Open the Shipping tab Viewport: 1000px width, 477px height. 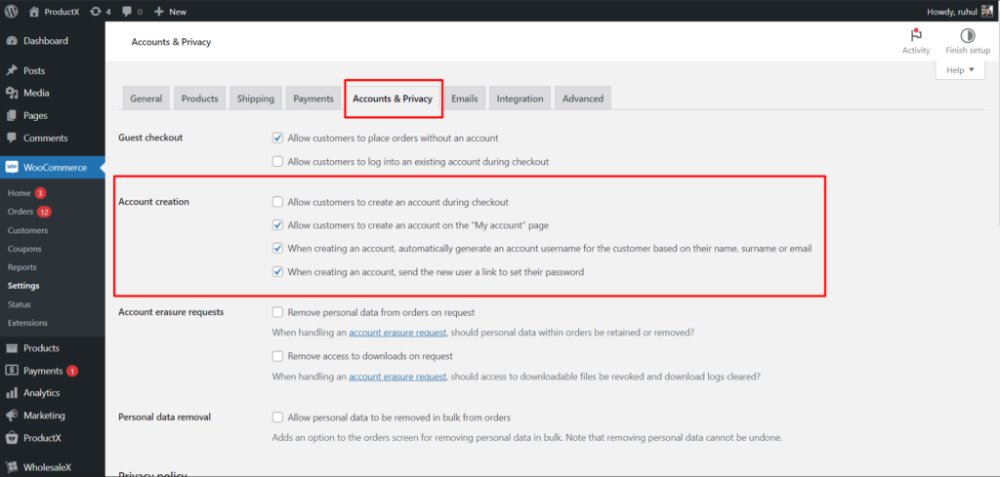(x=256, y=99)
